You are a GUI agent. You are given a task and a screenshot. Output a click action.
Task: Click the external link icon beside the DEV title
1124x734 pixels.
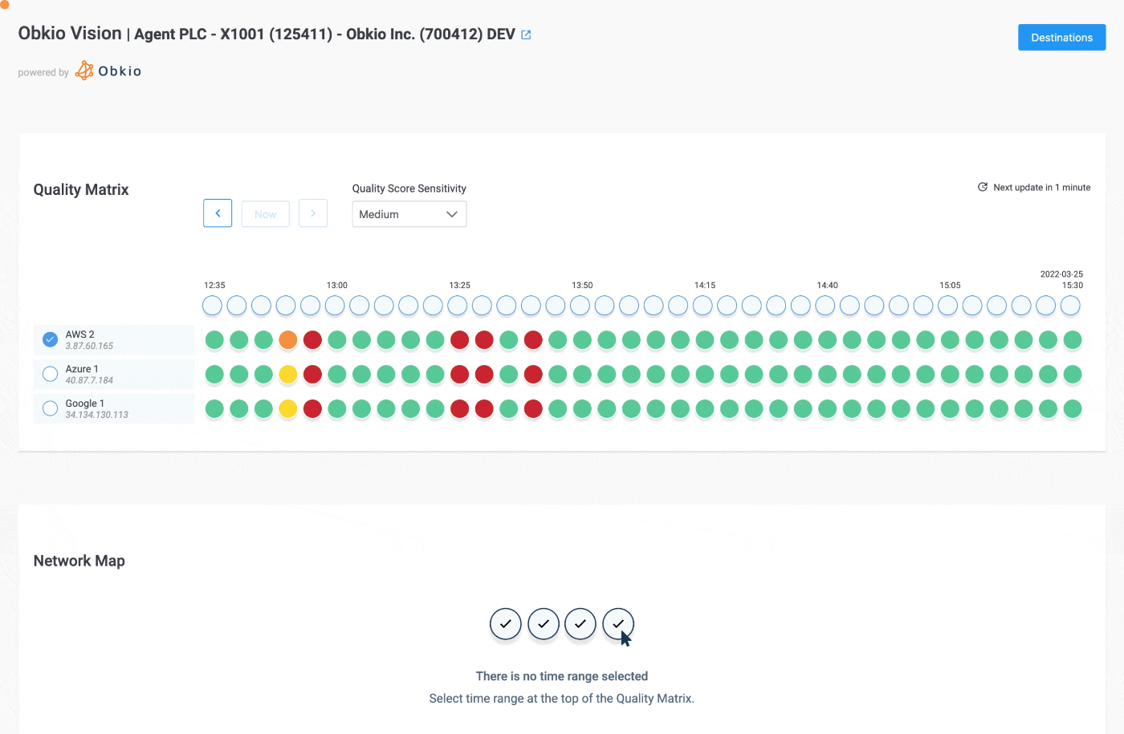pyautogui.click(x=526, y=34)
